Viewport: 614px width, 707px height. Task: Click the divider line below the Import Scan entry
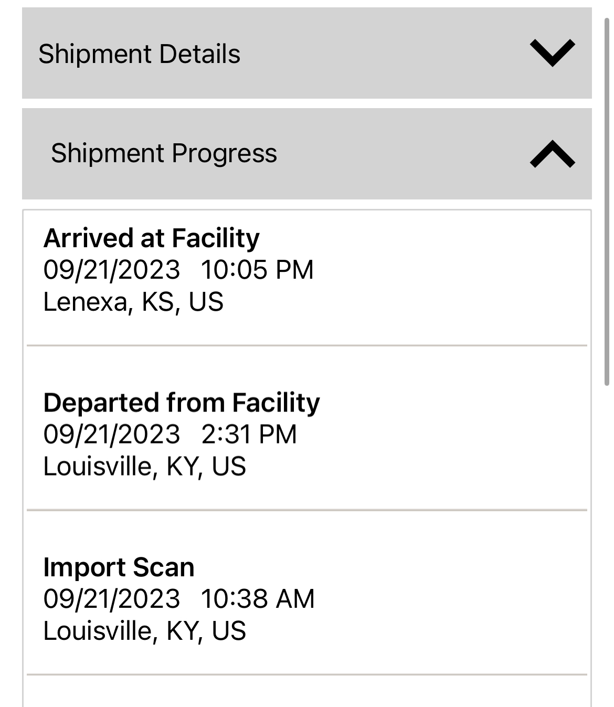tap(307, 674)
